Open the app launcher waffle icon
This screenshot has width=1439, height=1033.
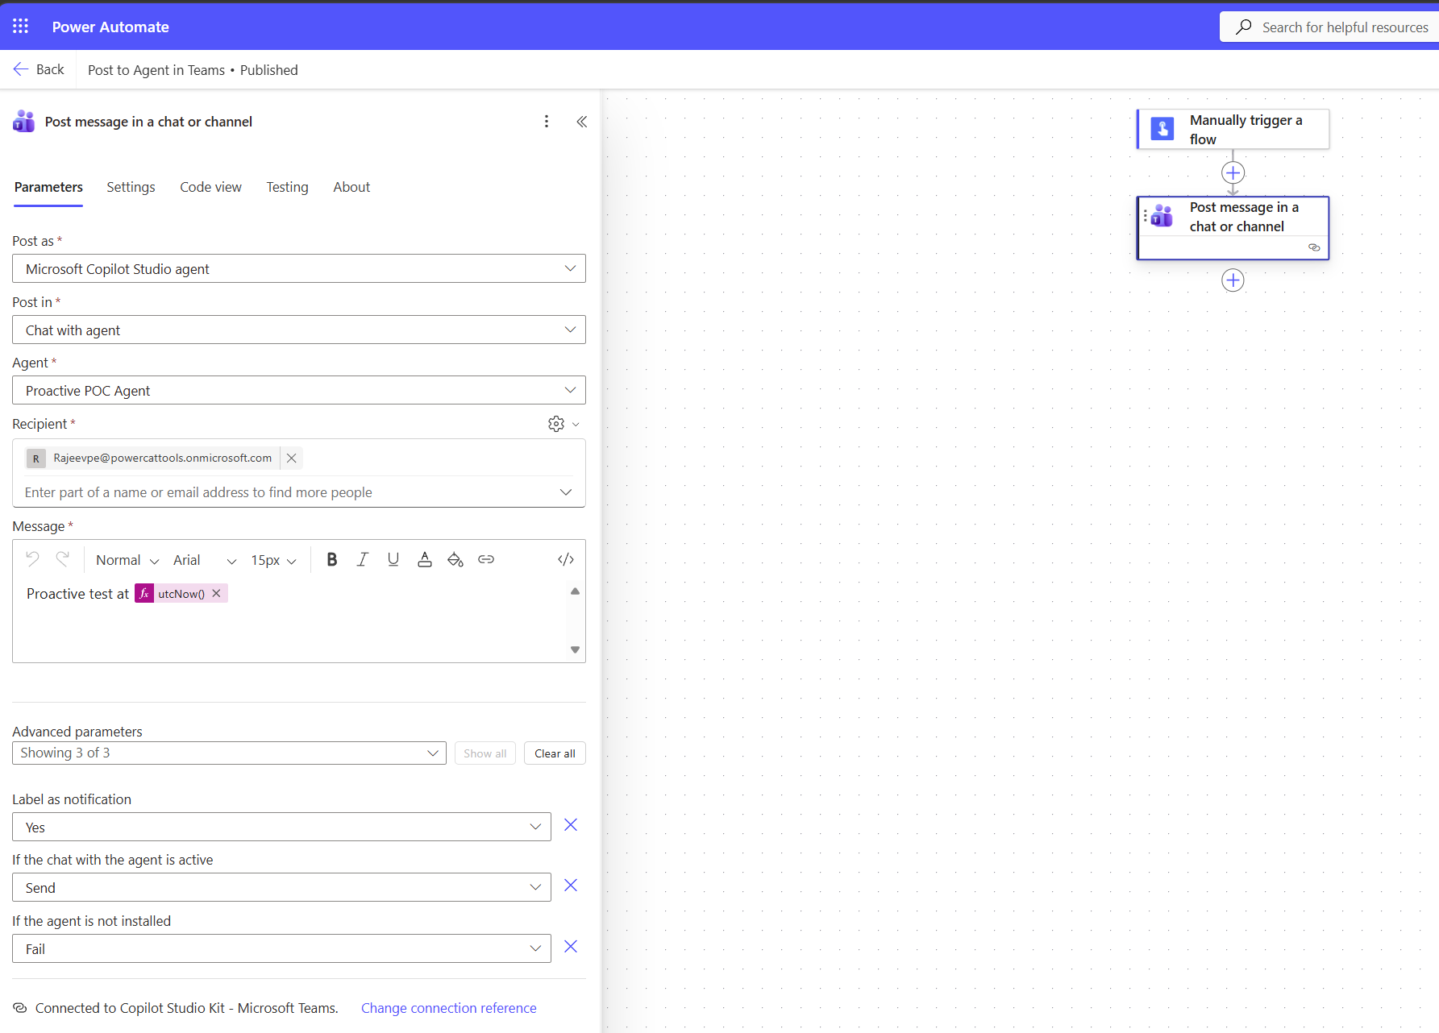[x=21, y=27]
